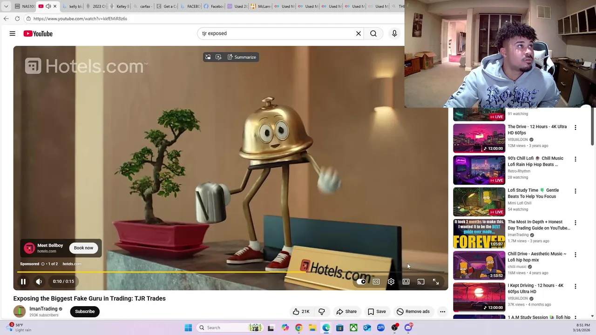Go to the YouTube home logo
The height and width of the screenshot is (335, 596).
point(38,33)
